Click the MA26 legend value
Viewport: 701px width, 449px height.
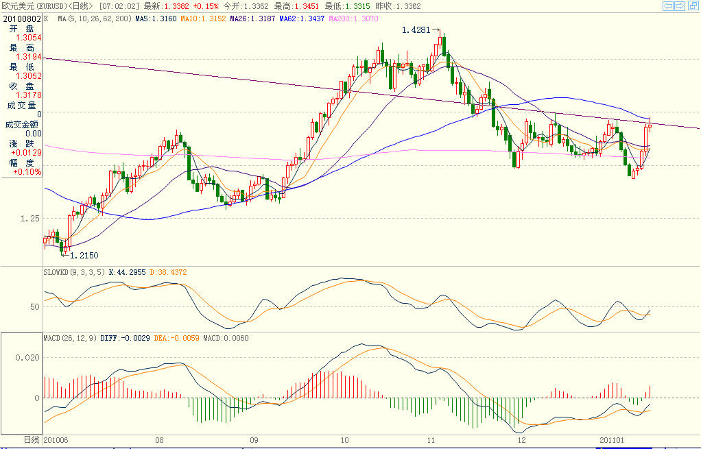coord(248,19)
